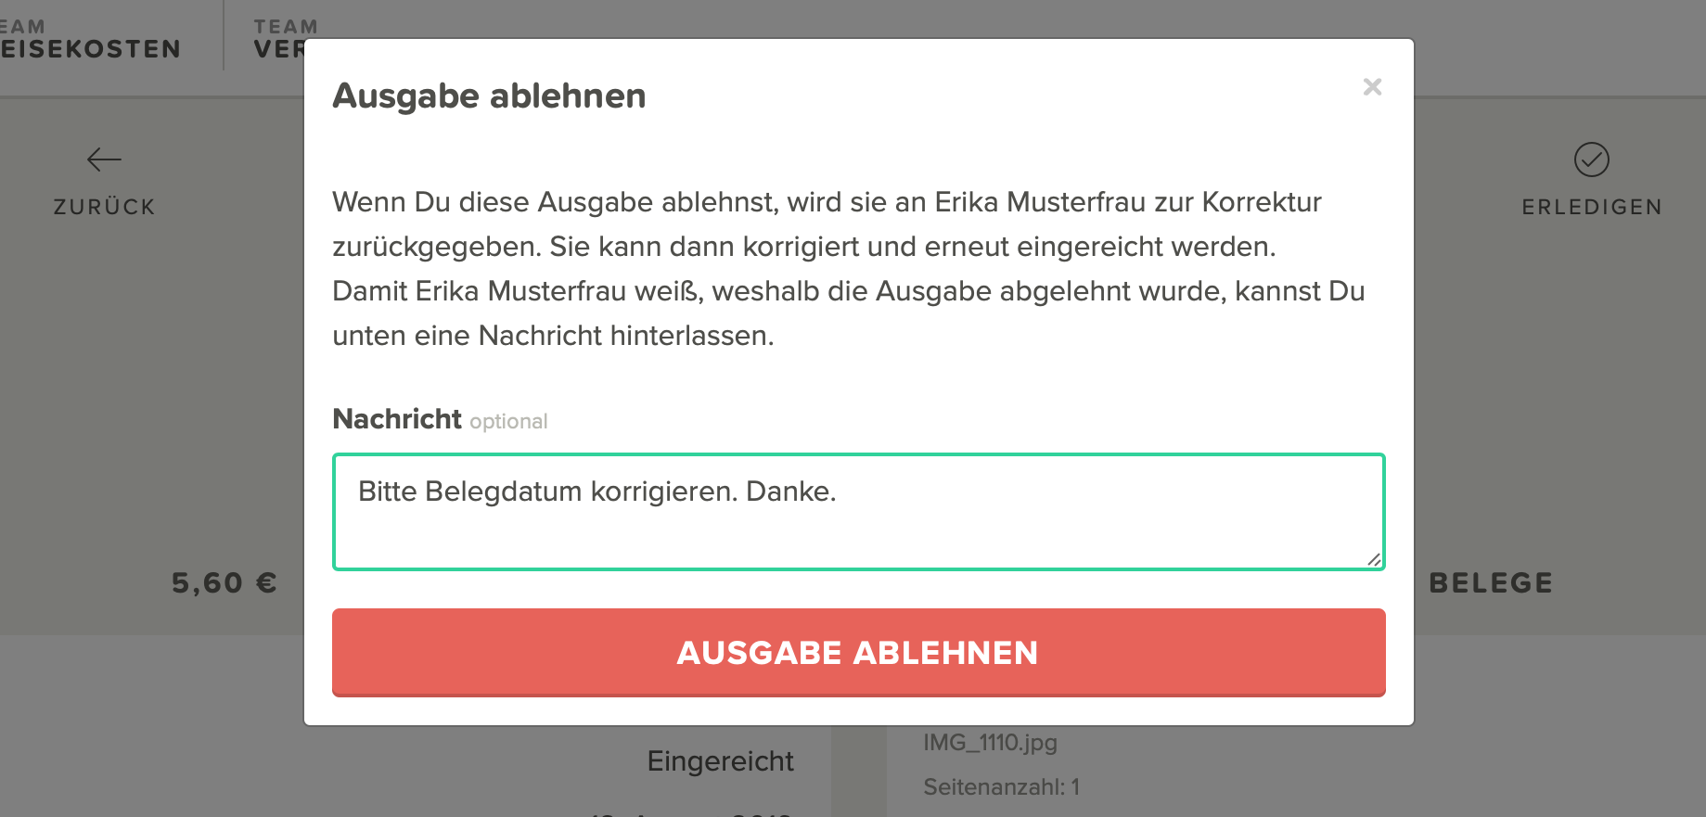
Task: Click the Zurück back arrow icon
Action: (x=104, y=160)
